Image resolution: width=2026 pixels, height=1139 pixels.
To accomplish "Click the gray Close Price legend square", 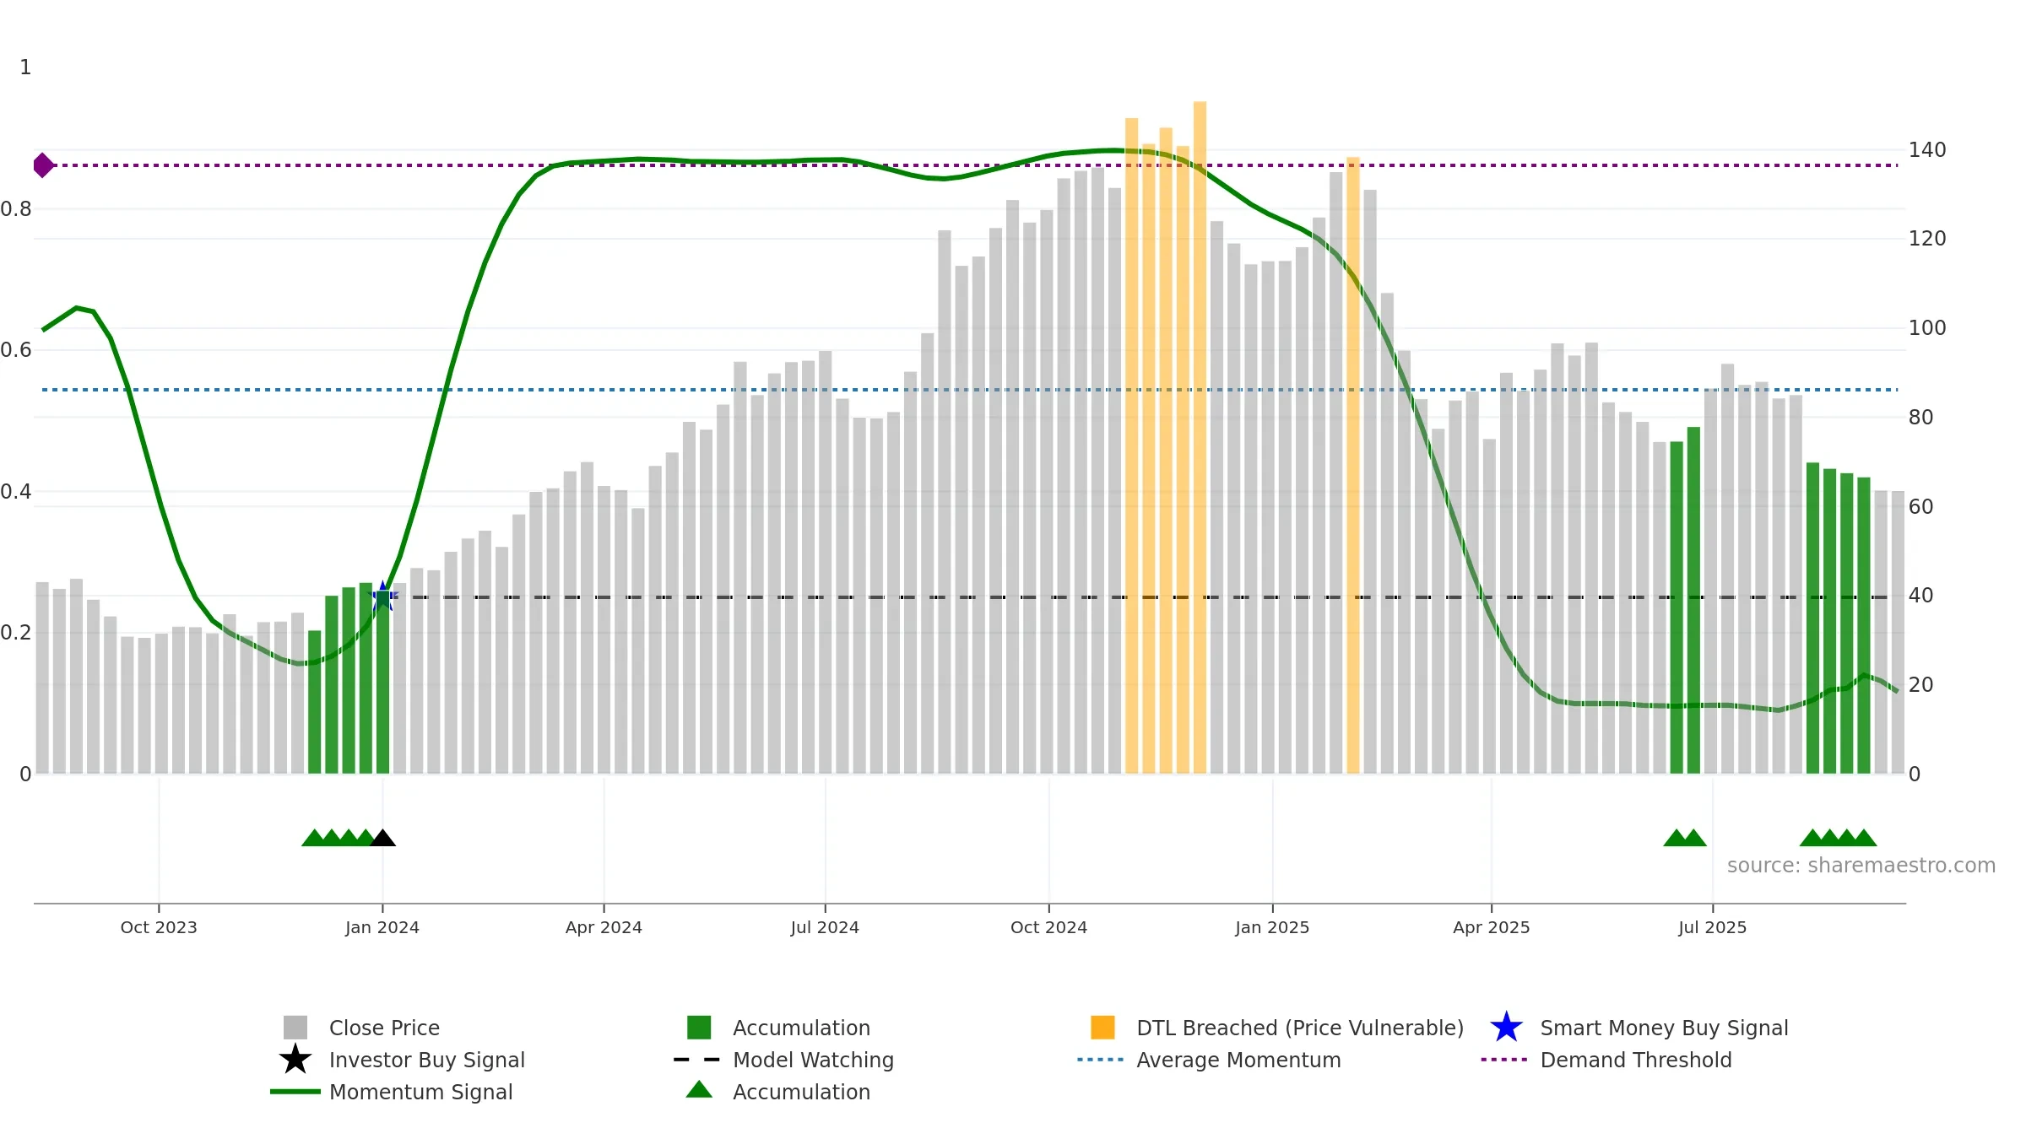I will click(295, 1028).
